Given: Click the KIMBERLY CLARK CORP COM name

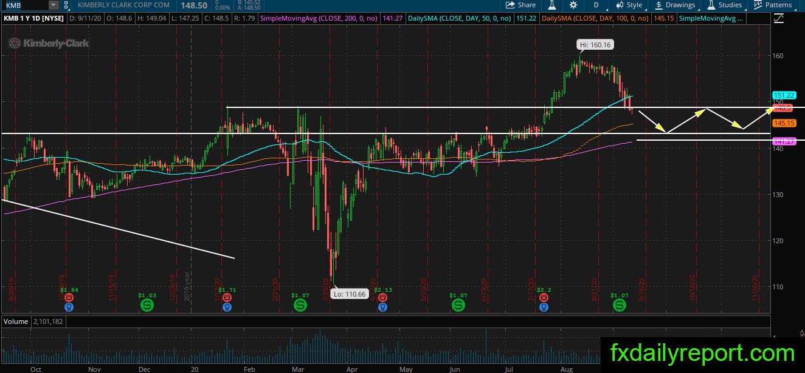Looking at the screenshot, I should click(123, 5).
